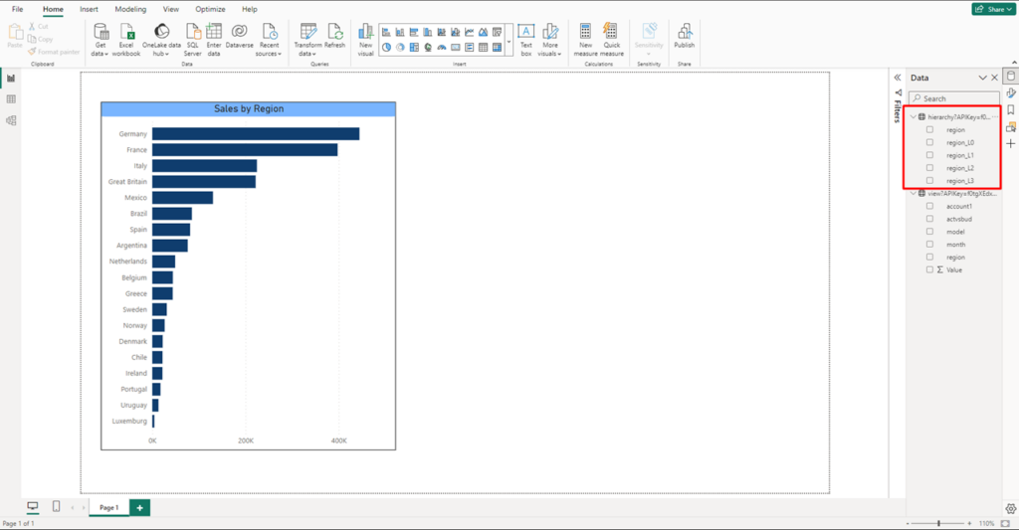
Task: Switch to the View ribbon tab
Action: [x=171, y=9]
